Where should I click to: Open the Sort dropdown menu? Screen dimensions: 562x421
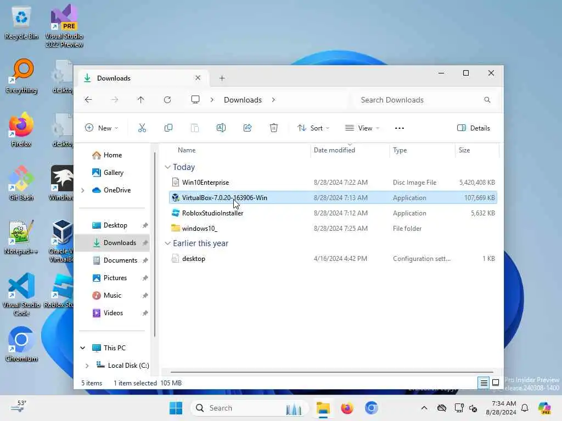pyautogui.click(x=313, y=128)
